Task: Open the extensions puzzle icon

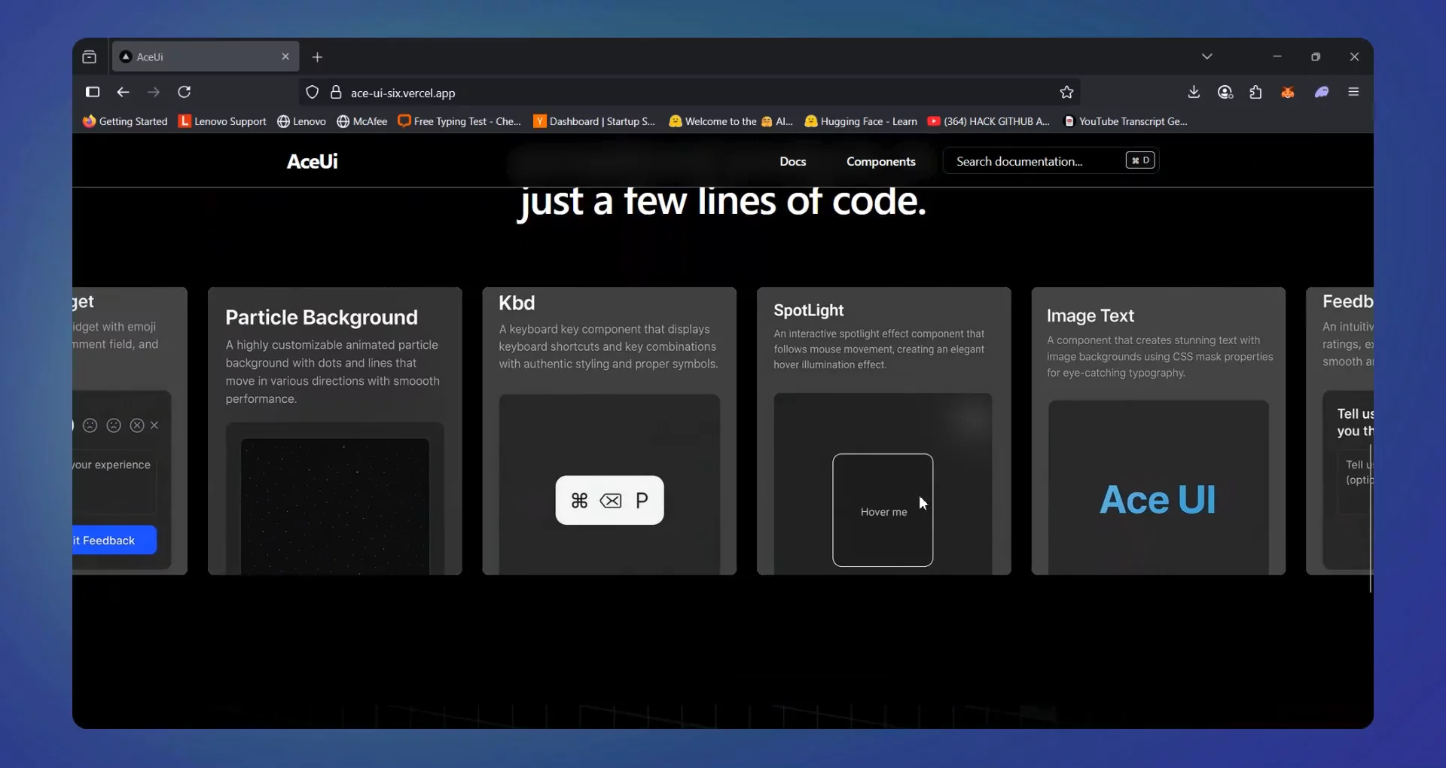Action: pyautogui.click(x=1255, y=92)
